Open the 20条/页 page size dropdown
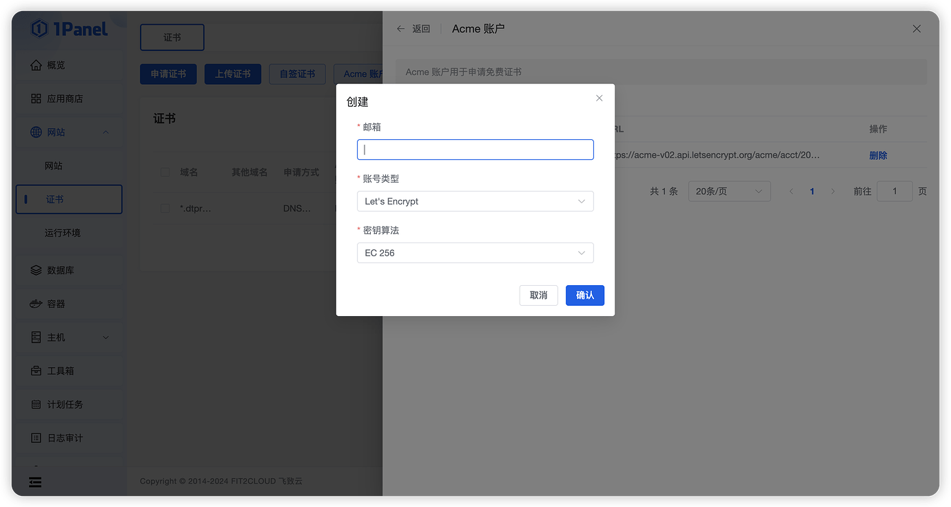 (729, 191)
